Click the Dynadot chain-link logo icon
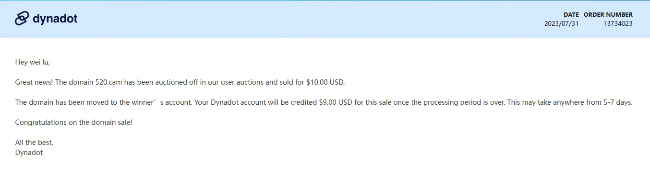 click(x=22, y=19)
